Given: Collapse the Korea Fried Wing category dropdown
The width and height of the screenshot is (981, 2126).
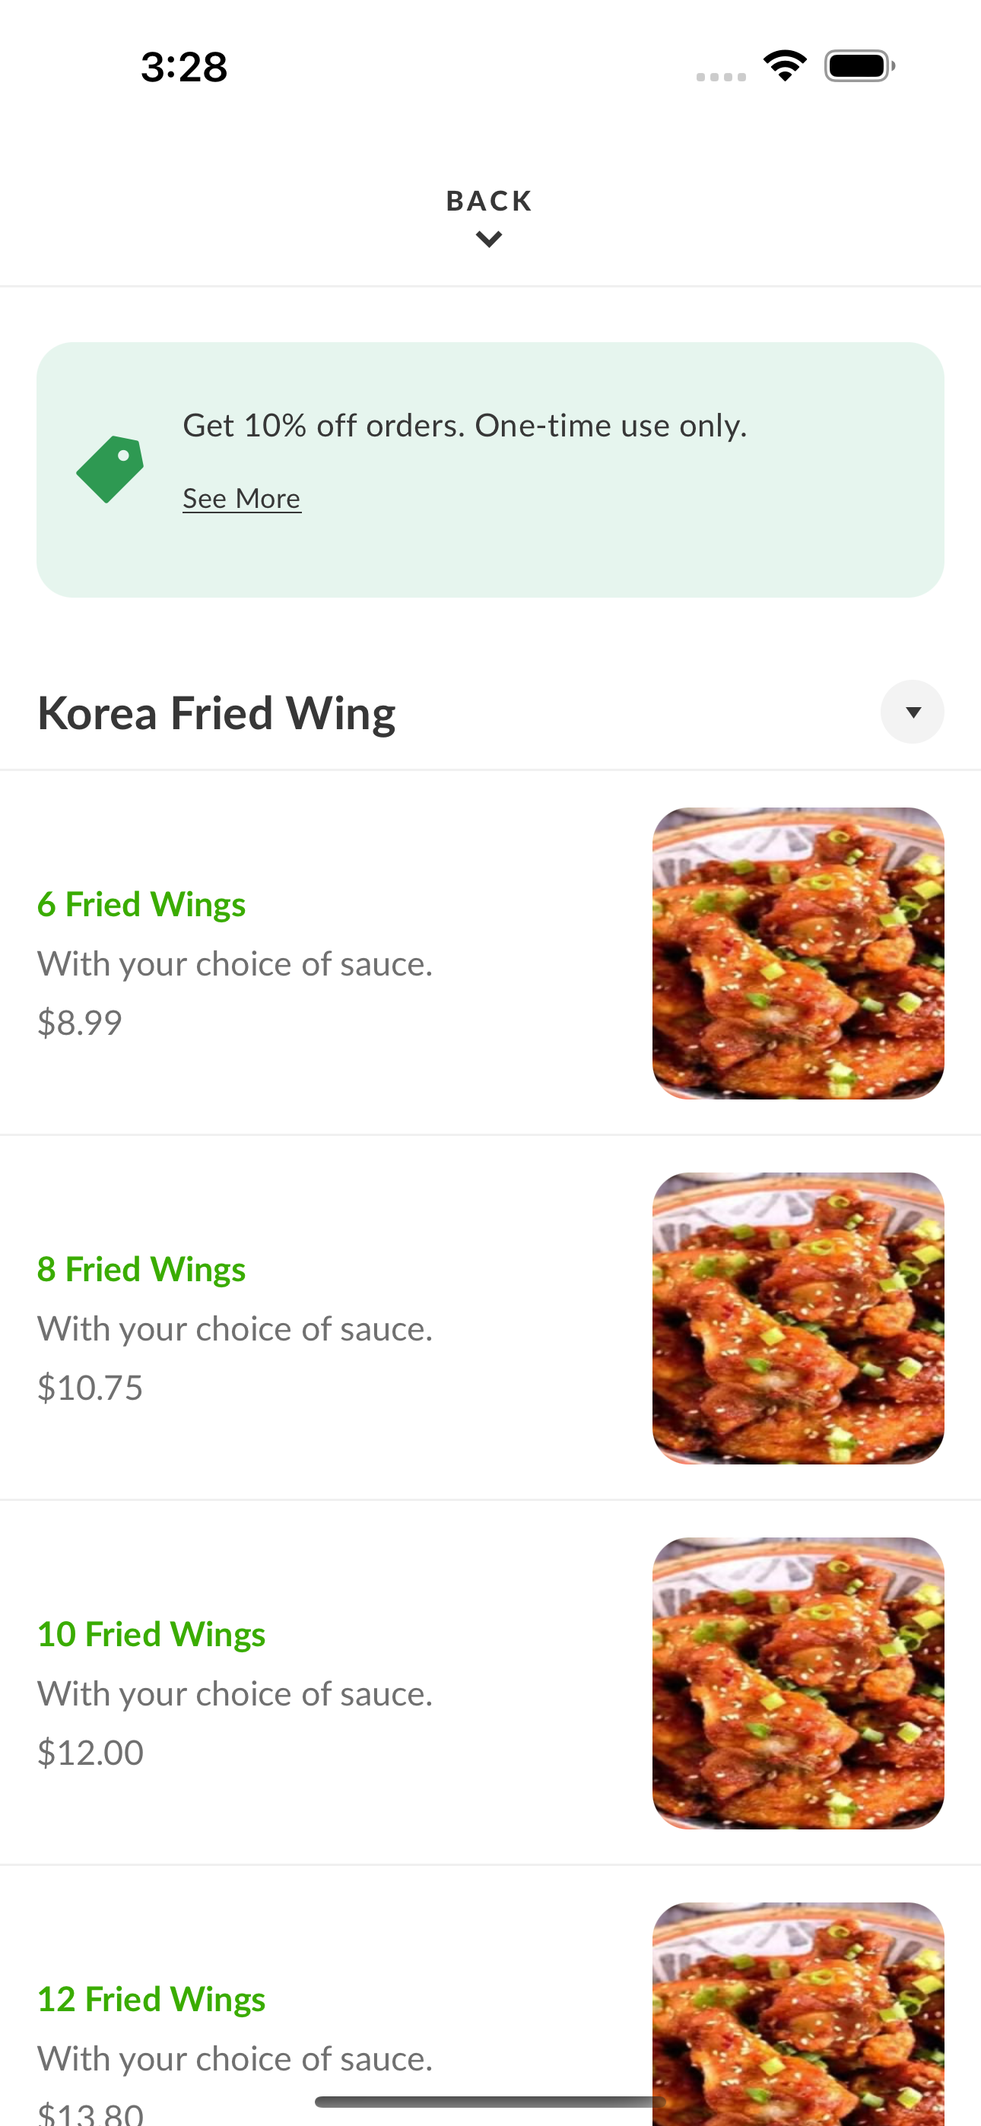Looking at the screenshot, I should coord(913,712).
